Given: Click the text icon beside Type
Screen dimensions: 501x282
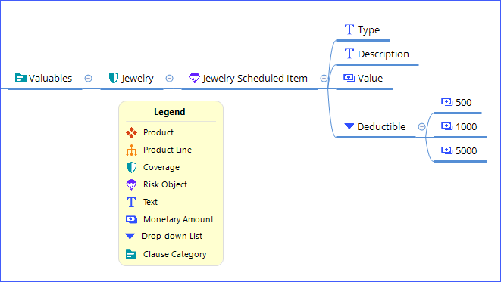Looking at the screenshot, I should 349,29.
